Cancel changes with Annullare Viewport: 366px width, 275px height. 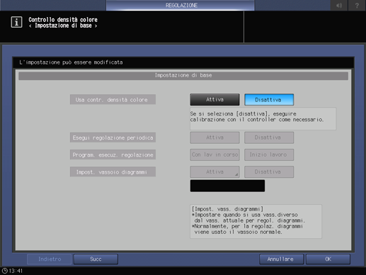point(281,259)
